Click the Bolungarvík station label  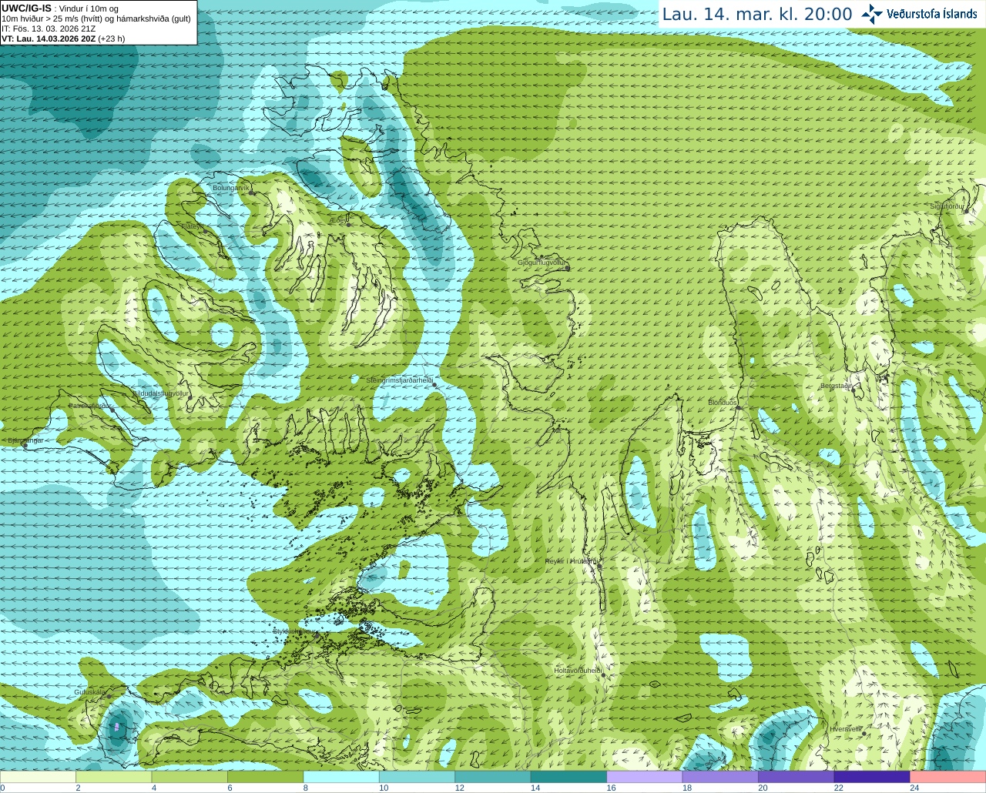pos(231,187)
